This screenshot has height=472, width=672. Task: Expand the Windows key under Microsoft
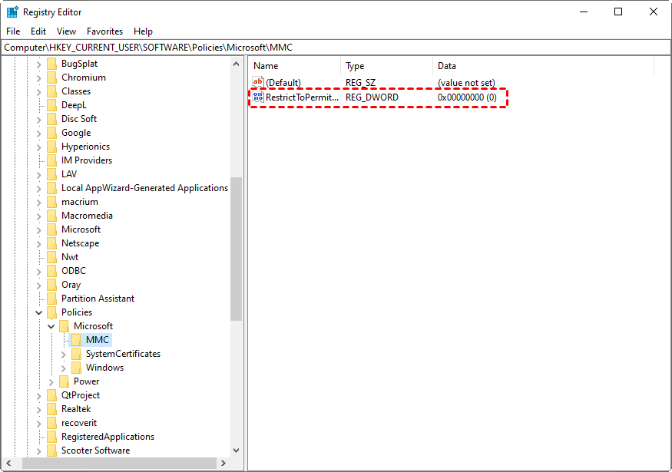[64, 368]
